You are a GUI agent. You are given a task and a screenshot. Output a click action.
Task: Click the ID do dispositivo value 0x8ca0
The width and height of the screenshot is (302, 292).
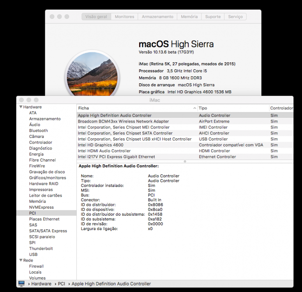(x=155, y=209)
